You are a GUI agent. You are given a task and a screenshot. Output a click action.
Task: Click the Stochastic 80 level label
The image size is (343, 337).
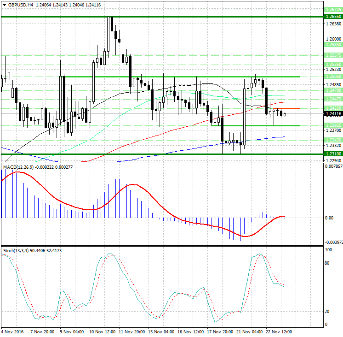pos(328,263)
